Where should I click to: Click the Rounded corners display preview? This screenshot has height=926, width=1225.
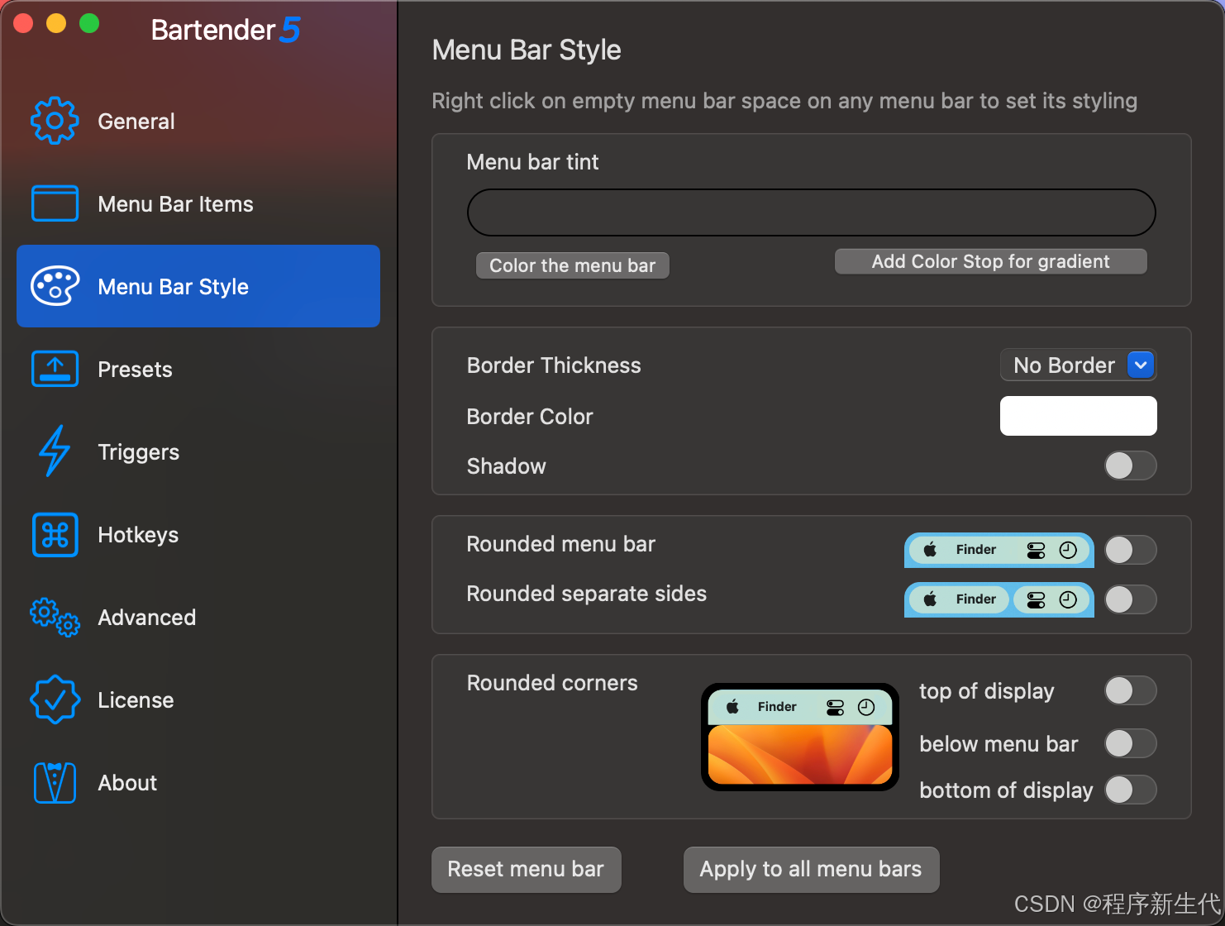pos(800,737)
